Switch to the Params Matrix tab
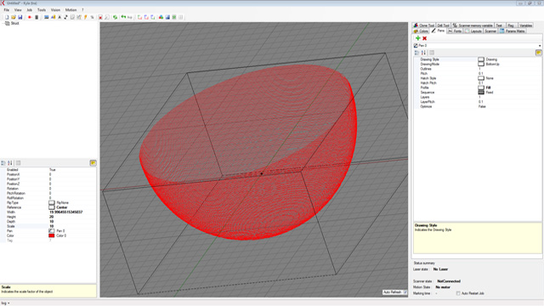544x306 pixels. pyautogui.click(x=512, y=31)
